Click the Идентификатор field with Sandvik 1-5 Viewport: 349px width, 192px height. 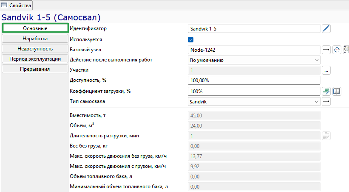[x=254, y=29]
